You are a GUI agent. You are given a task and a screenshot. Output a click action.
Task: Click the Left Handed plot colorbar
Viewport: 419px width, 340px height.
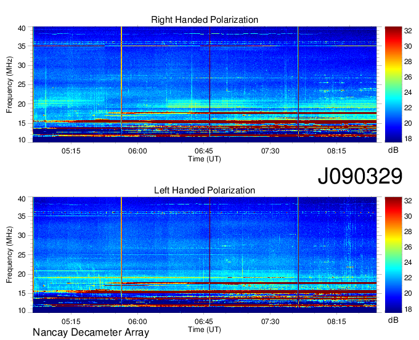[393, 255]
